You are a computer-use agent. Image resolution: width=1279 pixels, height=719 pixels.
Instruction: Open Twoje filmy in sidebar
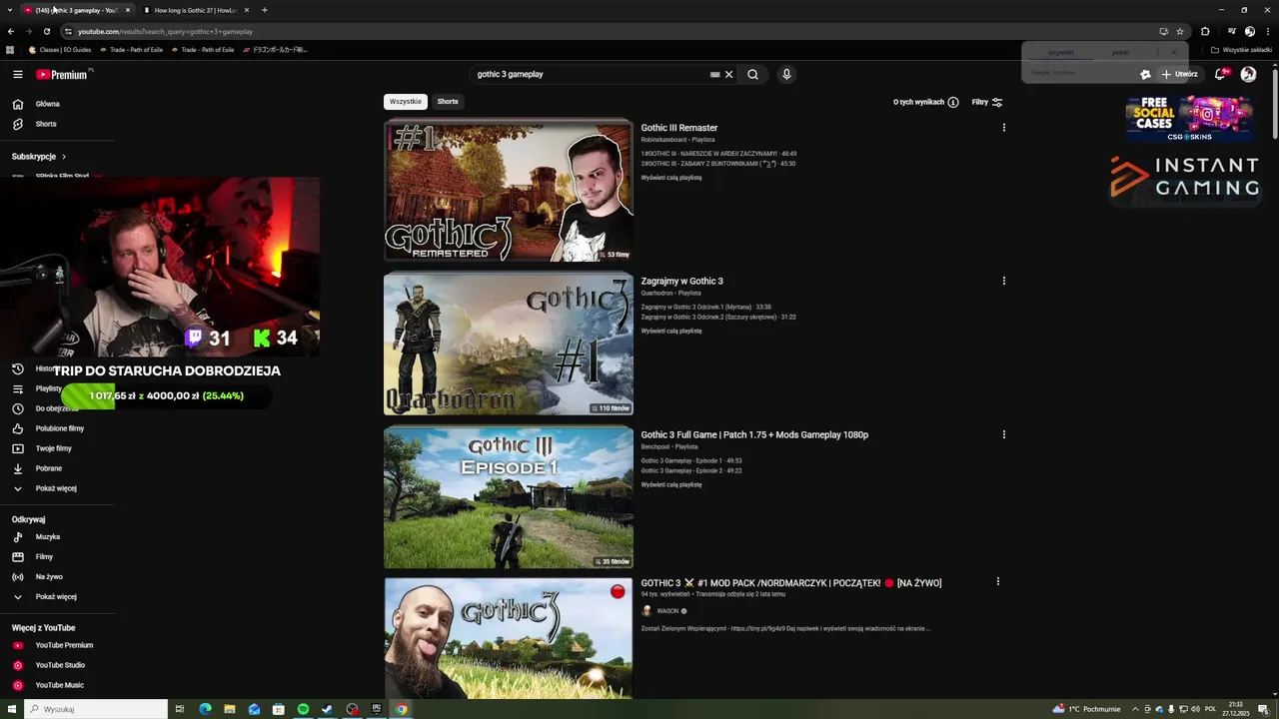(42, 448)
